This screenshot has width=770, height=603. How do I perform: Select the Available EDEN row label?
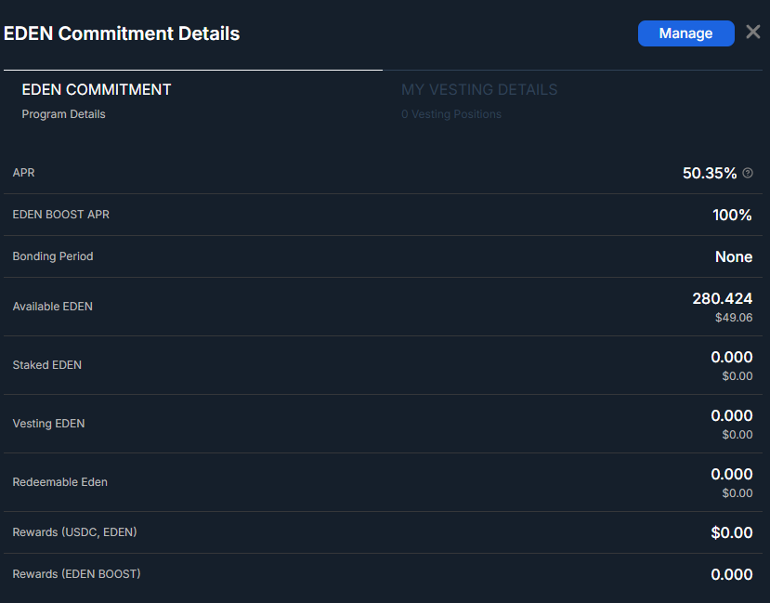[x=52, y=307]
